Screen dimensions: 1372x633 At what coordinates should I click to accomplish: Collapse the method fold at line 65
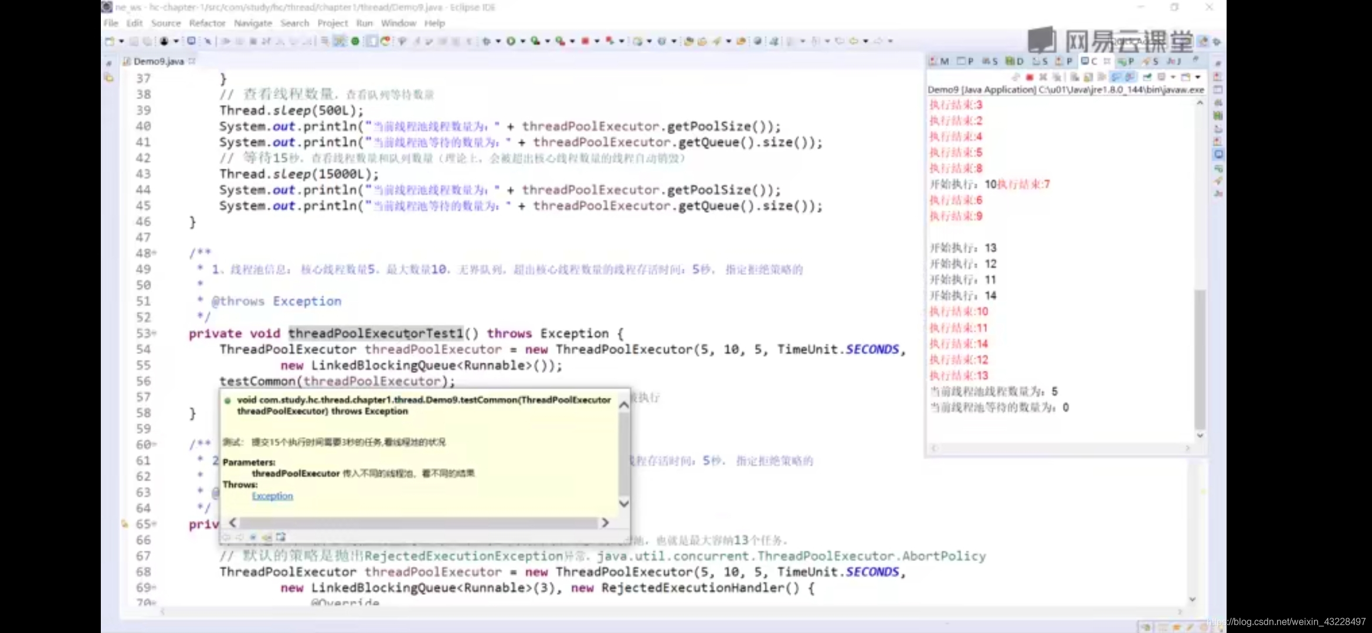click(154, 524)
